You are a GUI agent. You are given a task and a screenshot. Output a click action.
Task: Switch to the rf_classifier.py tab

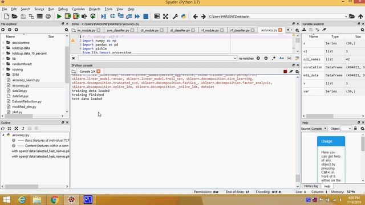pyautogui.click(x=240, y=30)
